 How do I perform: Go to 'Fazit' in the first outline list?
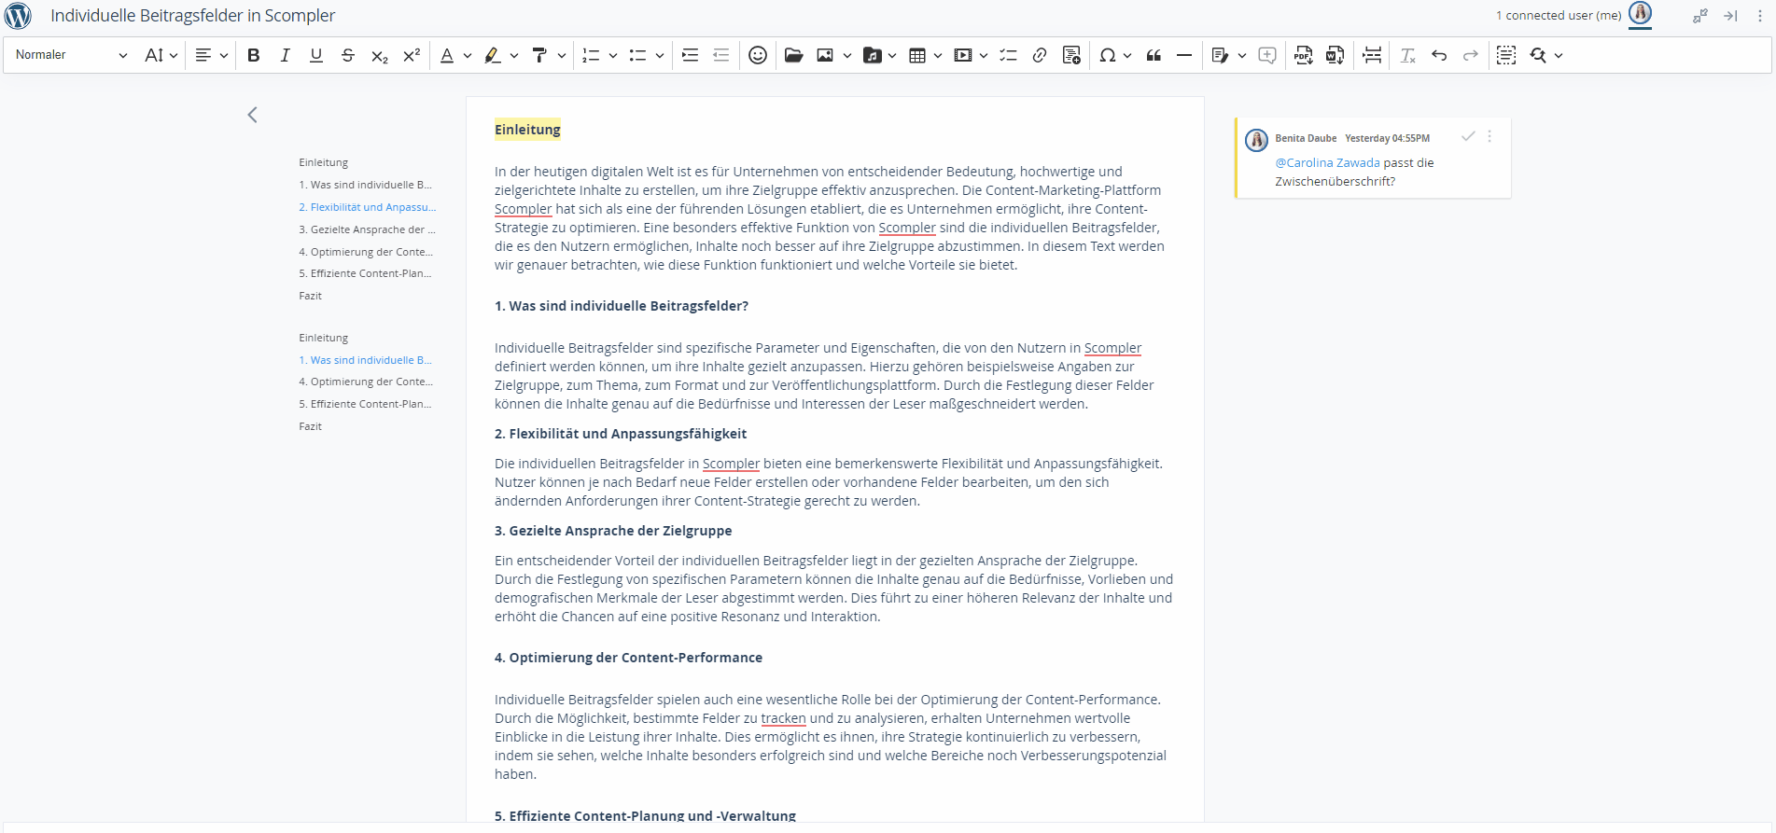pyautogui.click(x=310, y=296)
